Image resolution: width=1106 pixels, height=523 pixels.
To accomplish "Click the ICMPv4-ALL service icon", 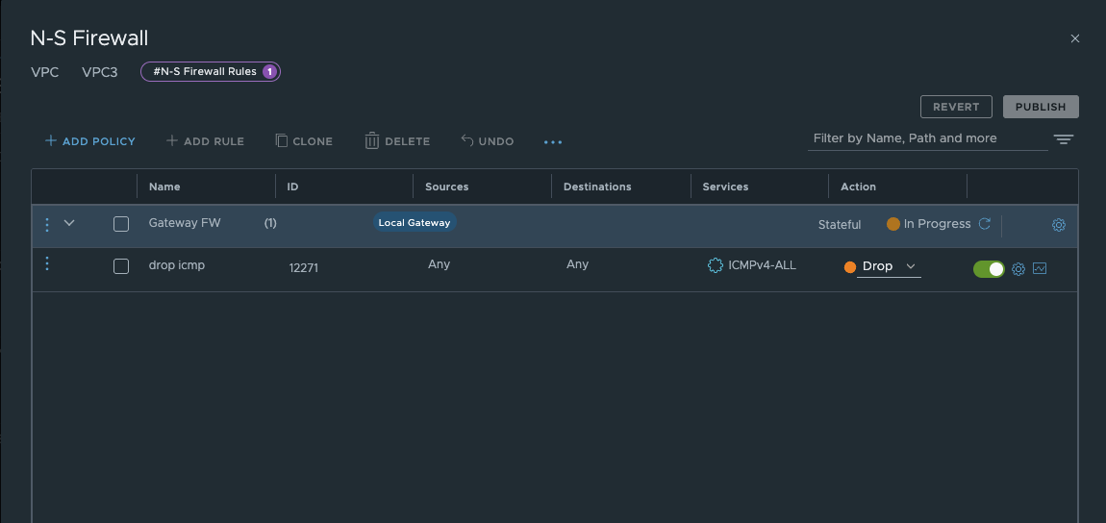I will coord(716,265).
